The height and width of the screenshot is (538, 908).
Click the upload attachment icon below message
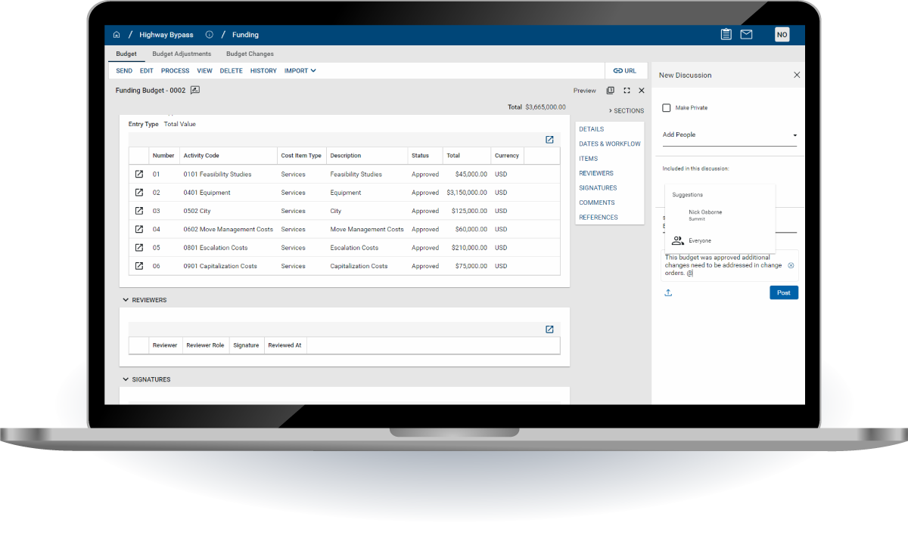click(668, 293)
